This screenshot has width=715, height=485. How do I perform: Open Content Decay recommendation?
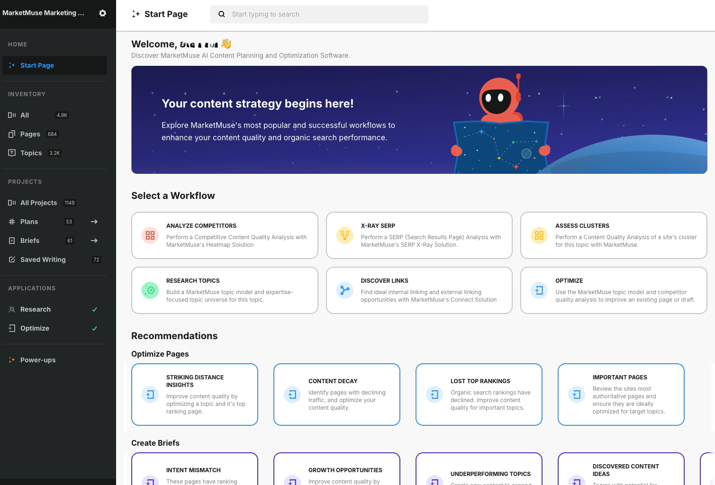click(337, 395)
